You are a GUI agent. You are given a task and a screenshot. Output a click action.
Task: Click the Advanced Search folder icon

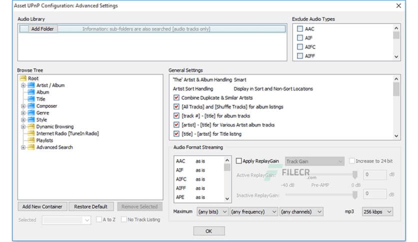(31, 147)
